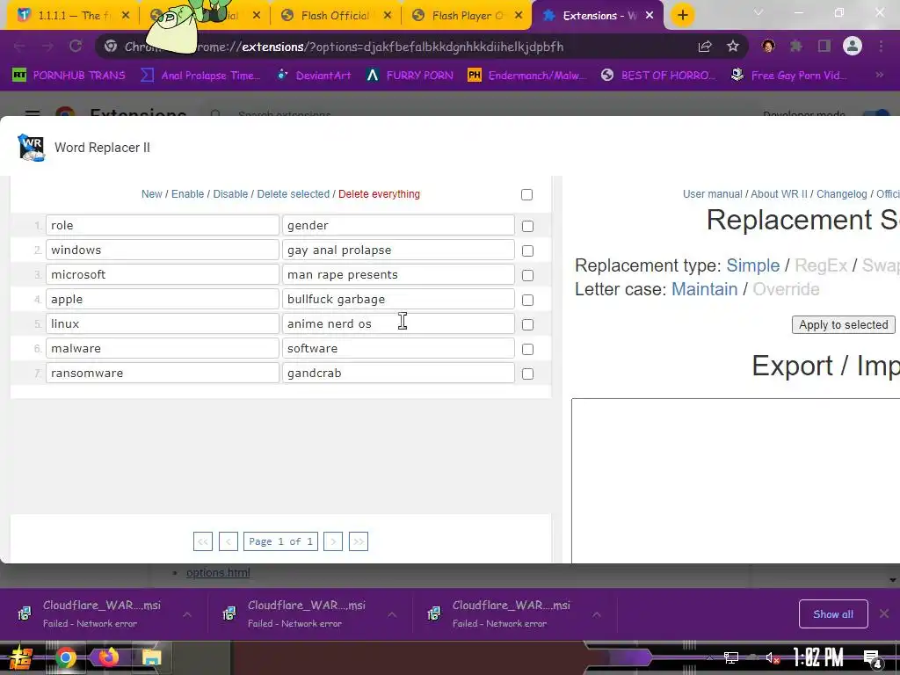Open the Windows Start button
This screenshot has width=900, height=675.
pyautogui.click(x=21, y=657)
